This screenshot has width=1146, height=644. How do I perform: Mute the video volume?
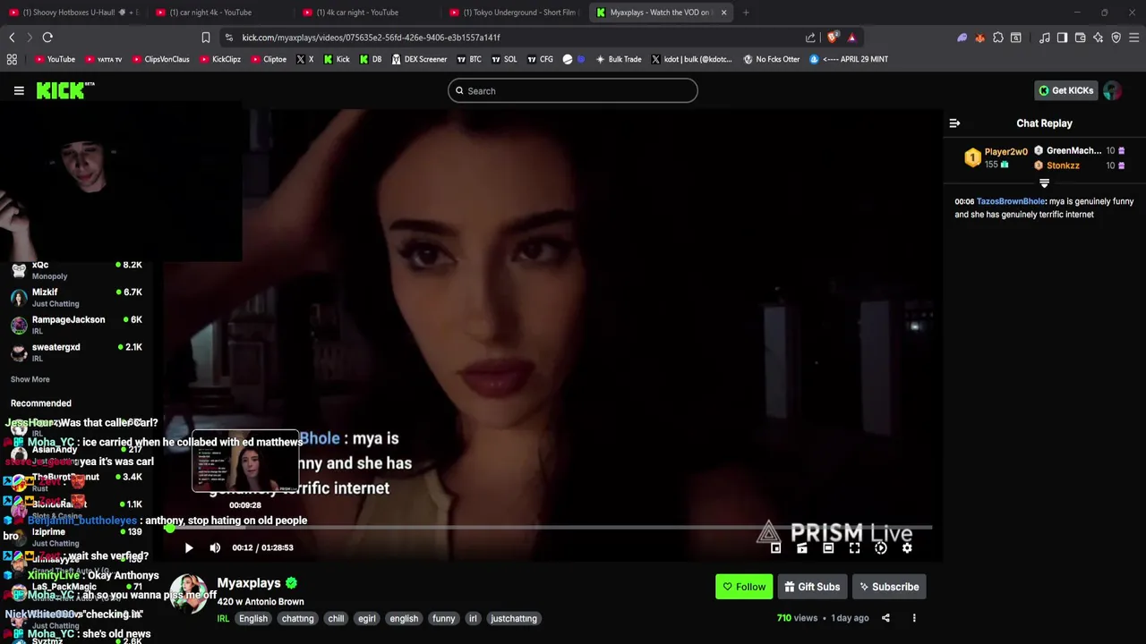coord(215,547)
